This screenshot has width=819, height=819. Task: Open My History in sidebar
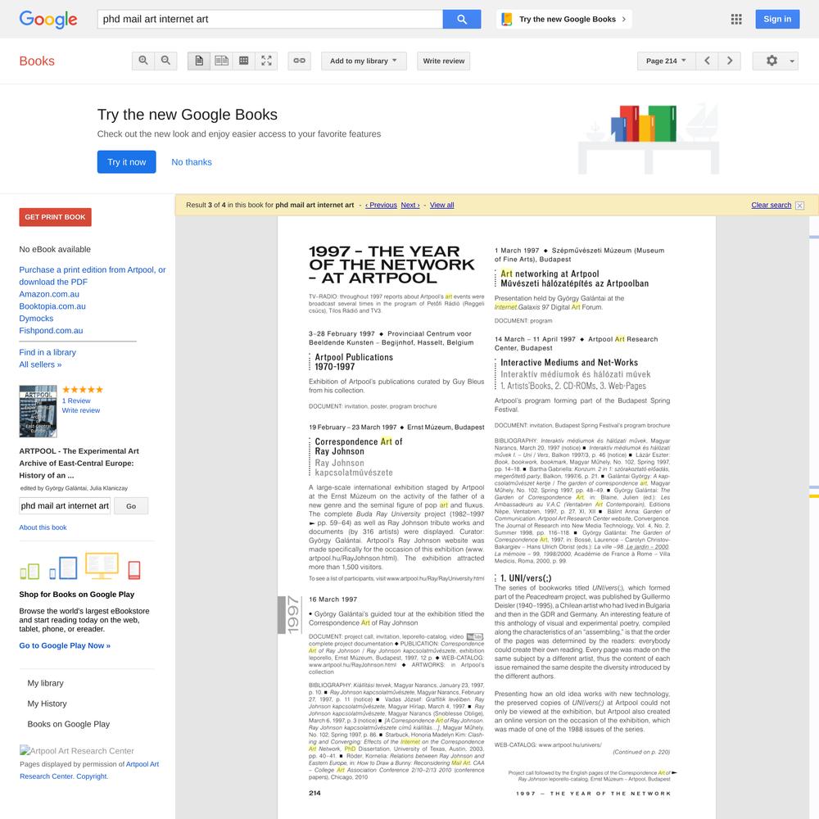tap(47, 704)
